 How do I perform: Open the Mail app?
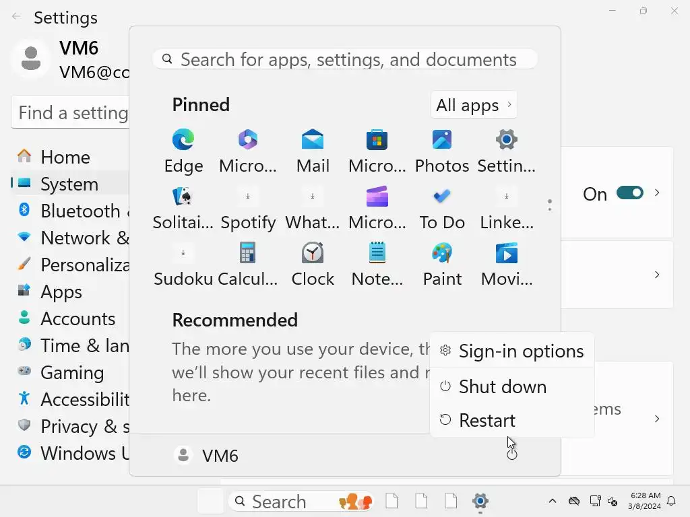click(313, 151)
